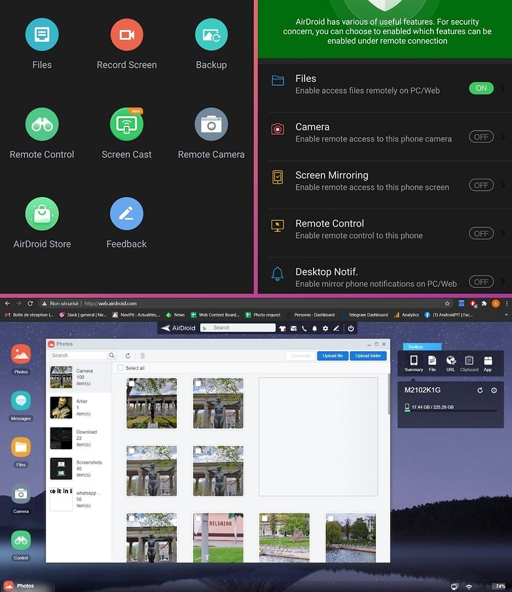Screen dimensions: 512x592
Task: Open the settings gear in AirDroid top bar
Action: pyautogui.click(x=325, y=329)
